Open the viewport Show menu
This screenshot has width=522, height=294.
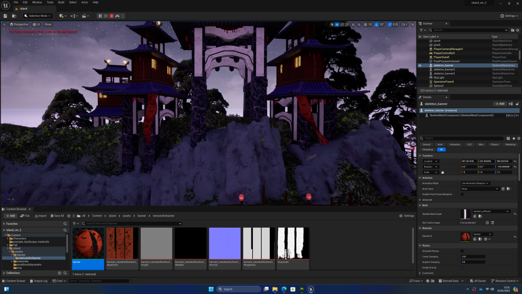[48, 24]
